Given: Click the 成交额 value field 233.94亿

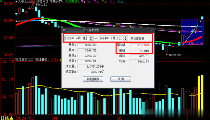Looking at the screenshot, I should [91, 72].
